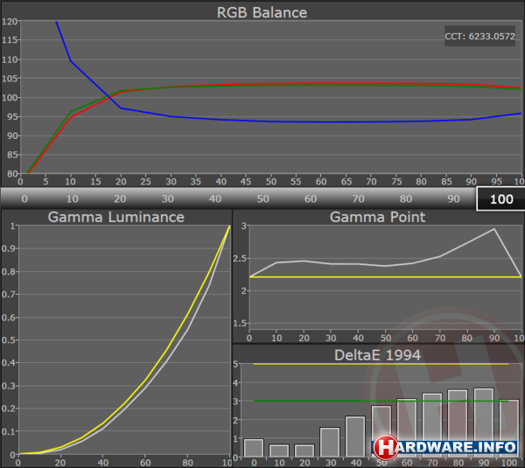Click the Gamma Luminance chart title
525x468 pixels.
point(115,217)
